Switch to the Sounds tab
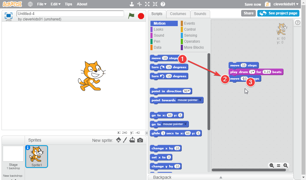 click(200, 14)
